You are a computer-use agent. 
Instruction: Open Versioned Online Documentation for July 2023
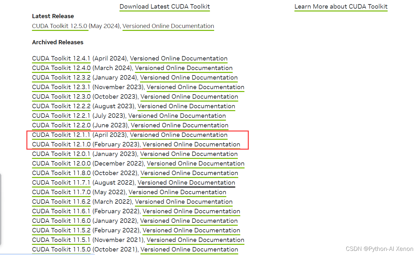(x=177, y=116)
